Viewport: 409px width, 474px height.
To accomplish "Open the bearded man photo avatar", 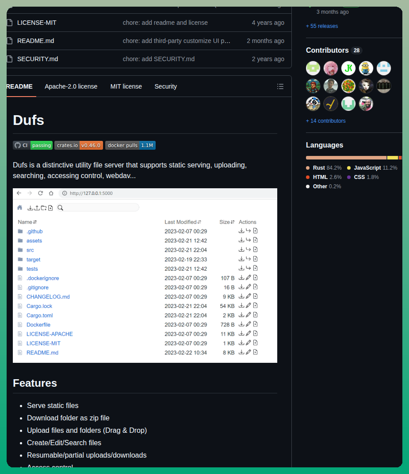I will coord(366,104).
